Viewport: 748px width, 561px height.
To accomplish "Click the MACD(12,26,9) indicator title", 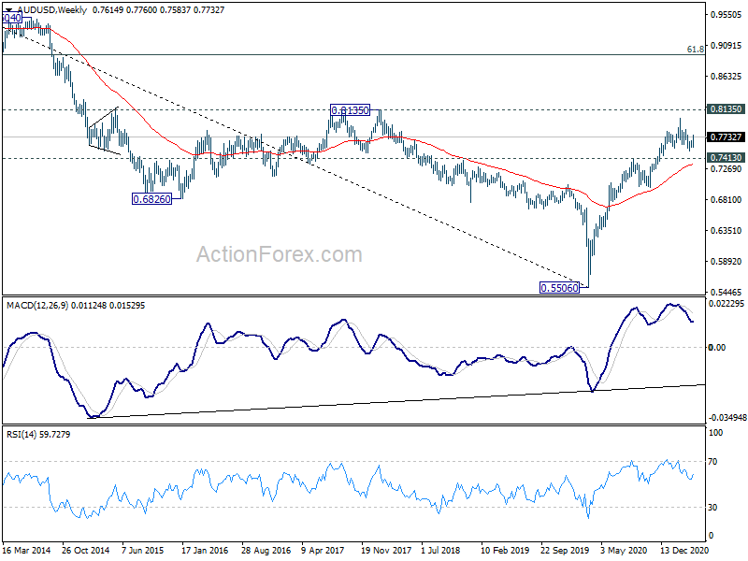I will point(37,306).
